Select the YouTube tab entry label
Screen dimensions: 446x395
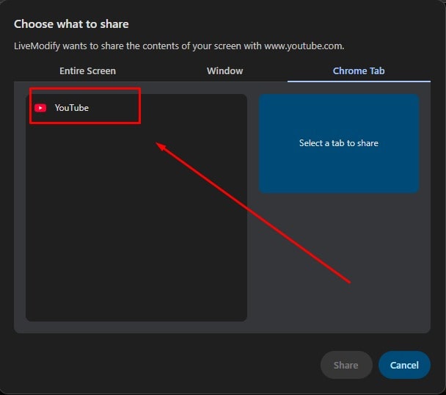tap(71, 108)
